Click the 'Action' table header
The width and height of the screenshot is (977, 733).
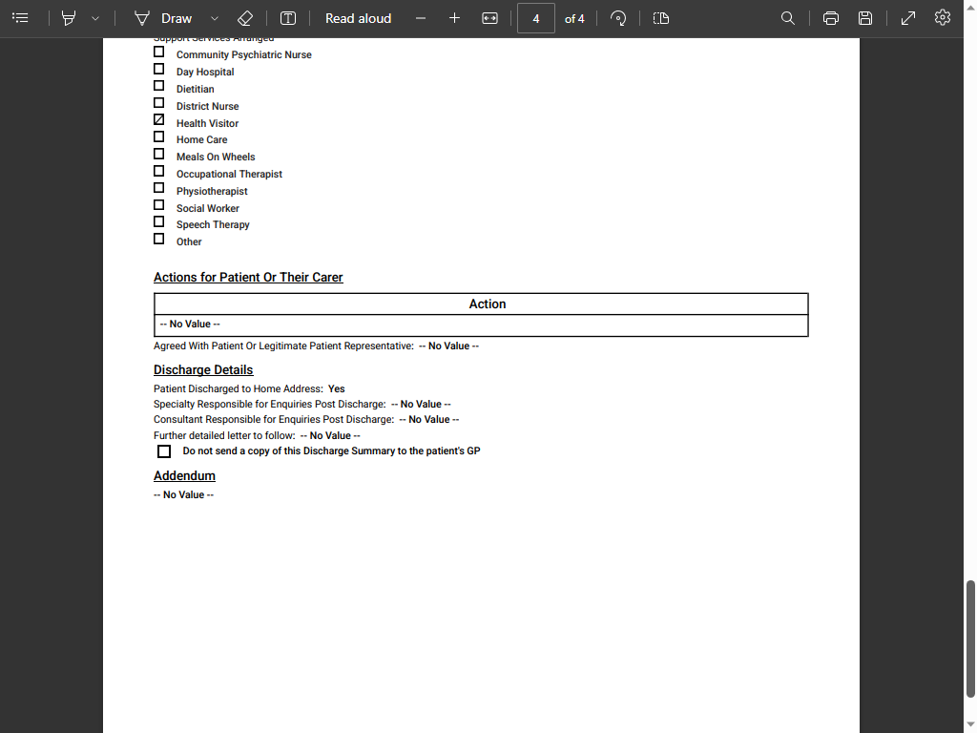pyautogui.click(x=488, y=304)
